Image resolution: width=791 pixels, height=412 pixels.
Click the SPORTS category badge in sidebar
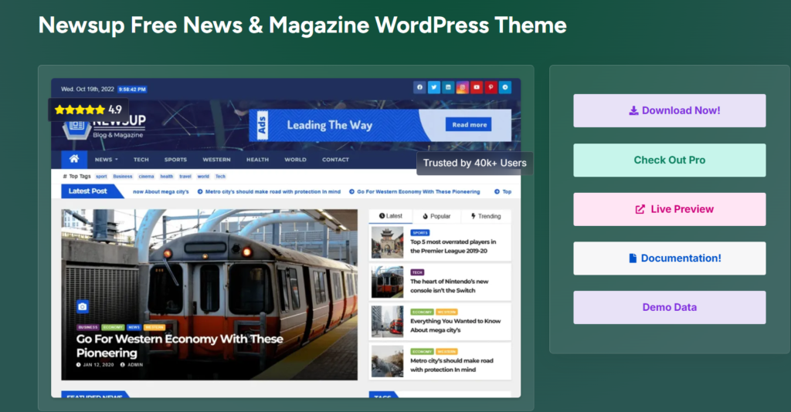click(419, 233)
